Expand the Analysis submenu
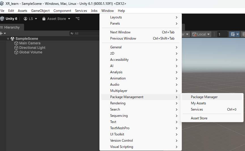Viewport: 245px width, 151px height. coord(140,72)
